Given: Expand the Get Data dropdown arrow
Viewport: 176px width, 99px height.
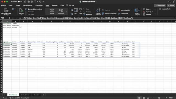Looking at the screenshot, I should tap(9, 10).
